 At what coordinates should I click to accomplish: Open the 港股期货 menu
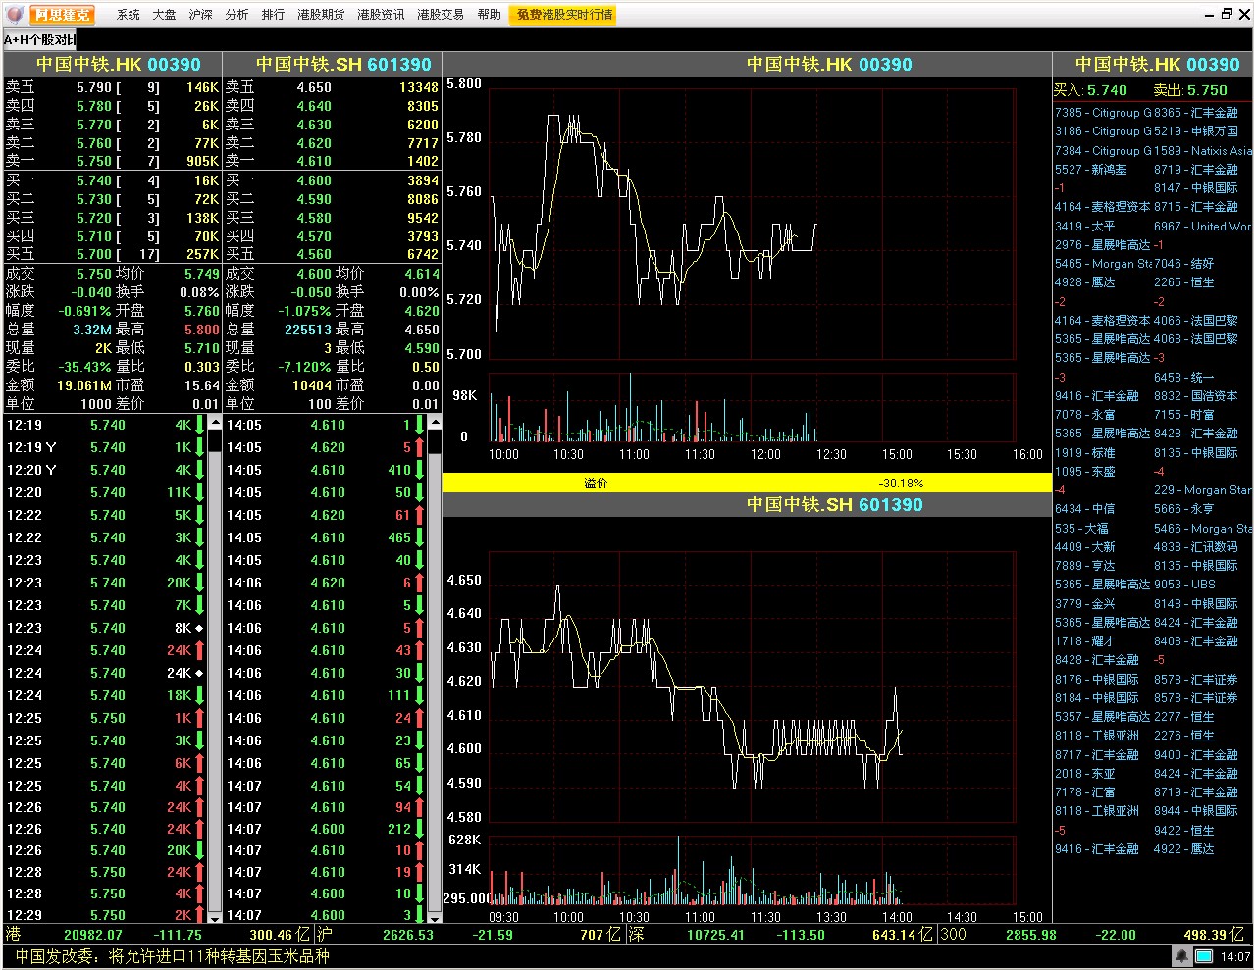321,15
